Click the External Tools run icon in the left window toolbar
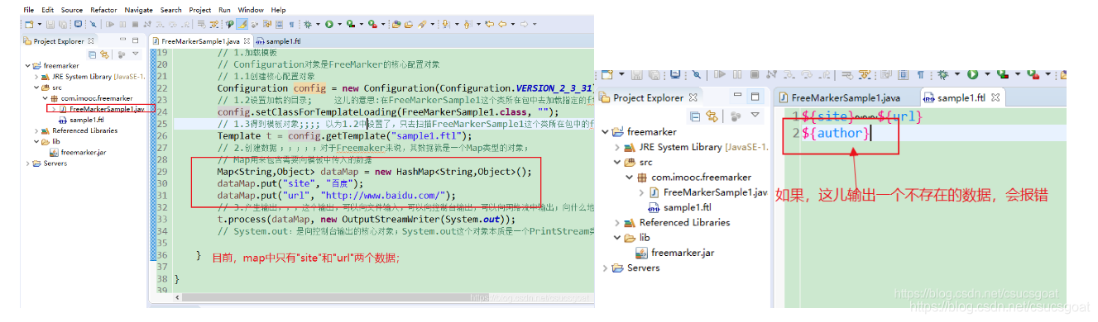1098x322 pixels. click(x=372, y=24)
